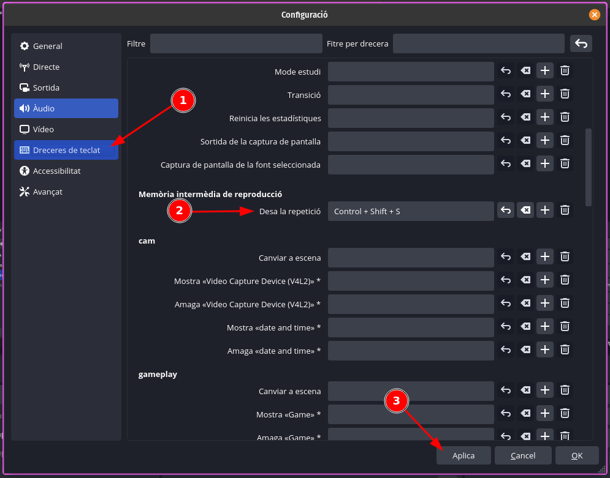Add another shortcut for Mode estudi
Screen dimensions: 610x478
click(x=545, y=71)
